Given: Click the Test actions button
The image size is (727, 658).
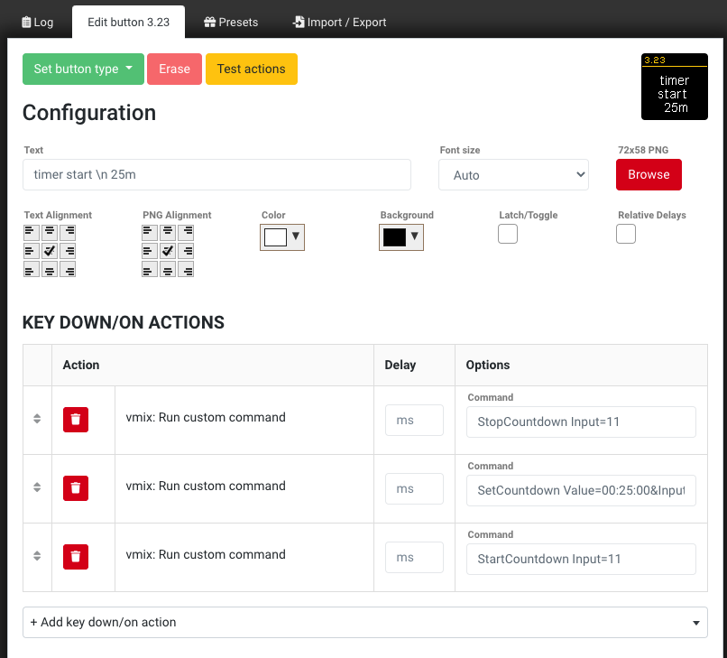Looking at the screenshot, I should 251,69.
